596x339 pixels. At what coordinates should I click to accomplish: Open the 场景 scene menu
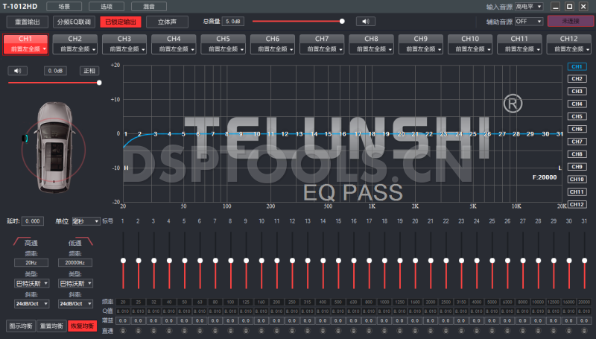[x=64, y=7]
